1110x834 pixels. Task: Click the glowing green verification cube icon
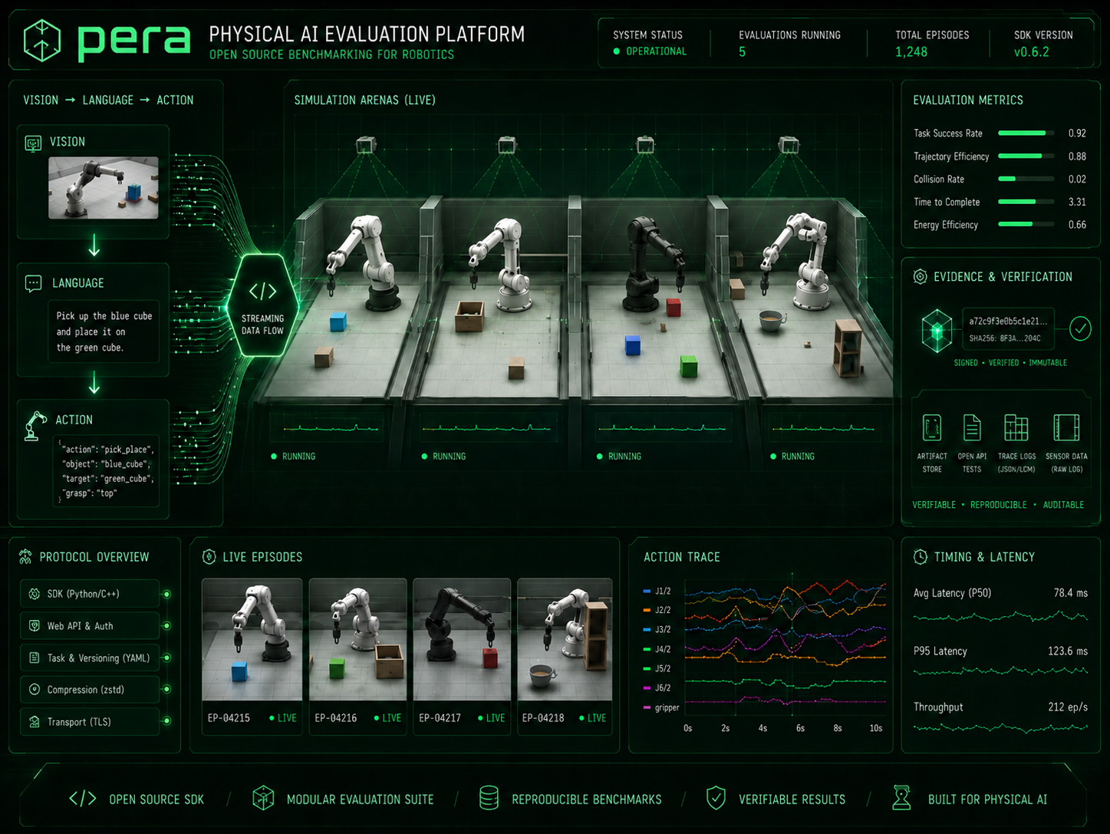[x=937, y=331]
